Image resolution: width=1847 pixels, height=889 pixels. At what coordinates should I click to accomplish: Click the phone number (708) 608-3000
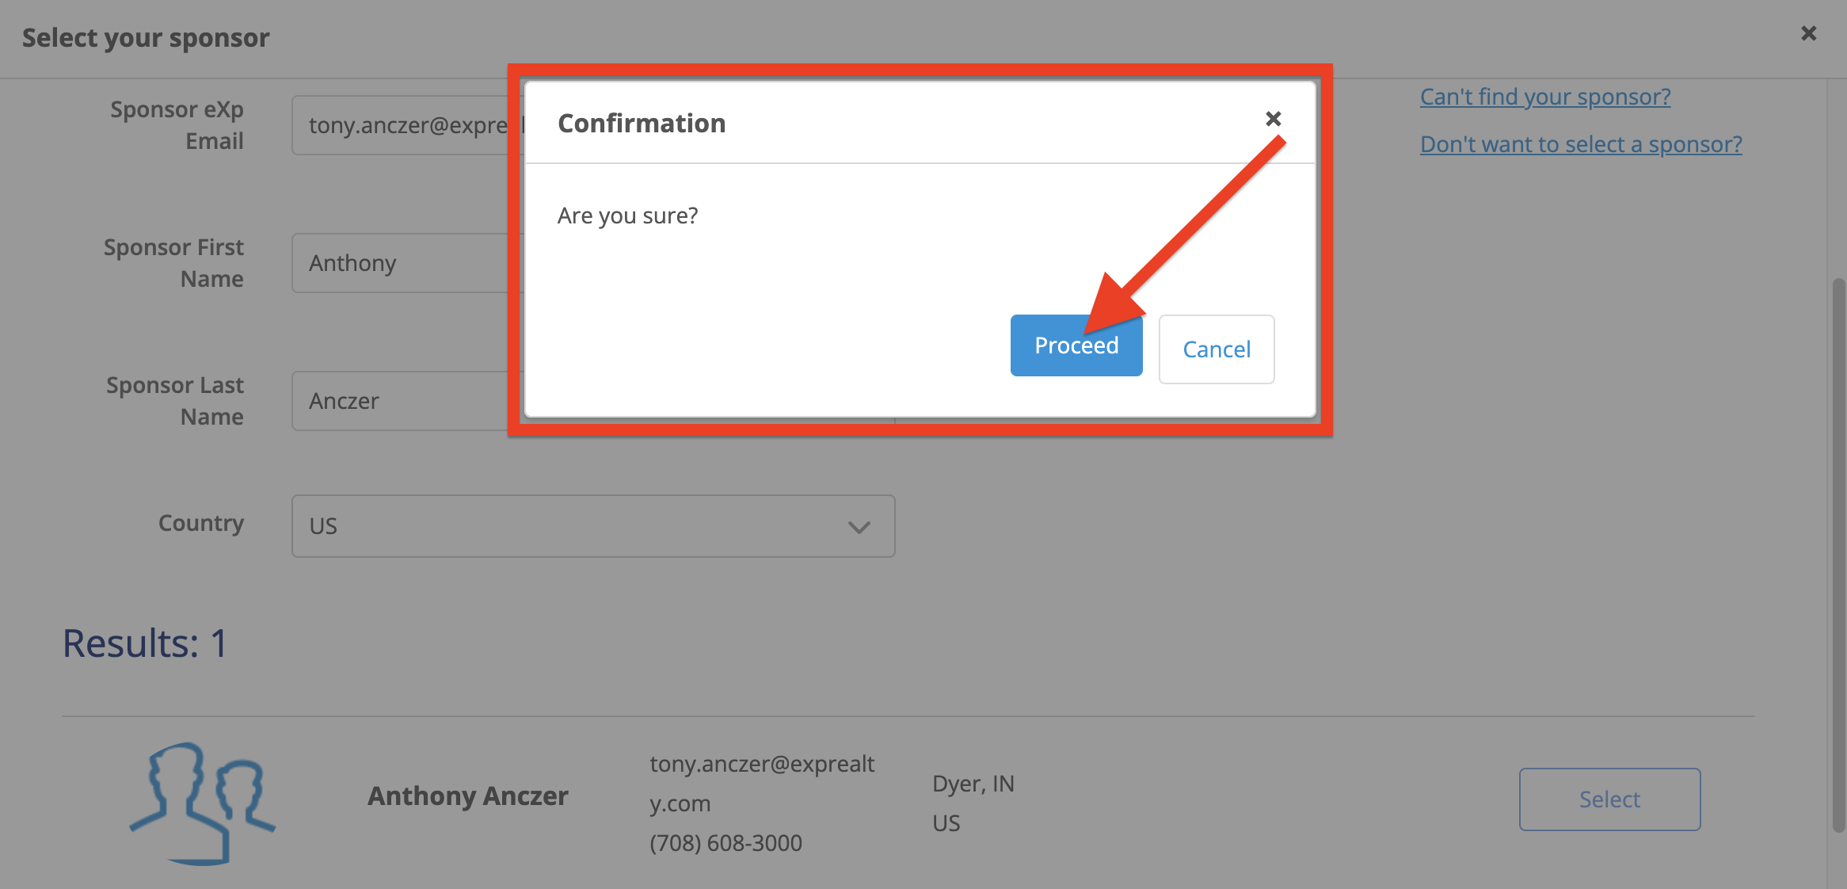click(725, 843)
